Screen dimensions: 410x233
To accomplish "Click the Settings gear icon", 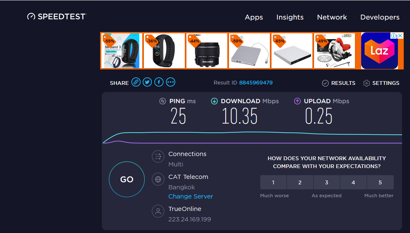I will 366,83.
